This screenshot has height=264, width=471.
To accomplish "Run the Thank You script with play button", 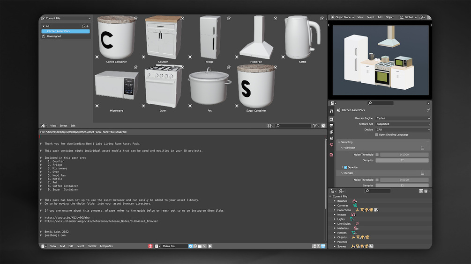I will [x=210, y=246].
